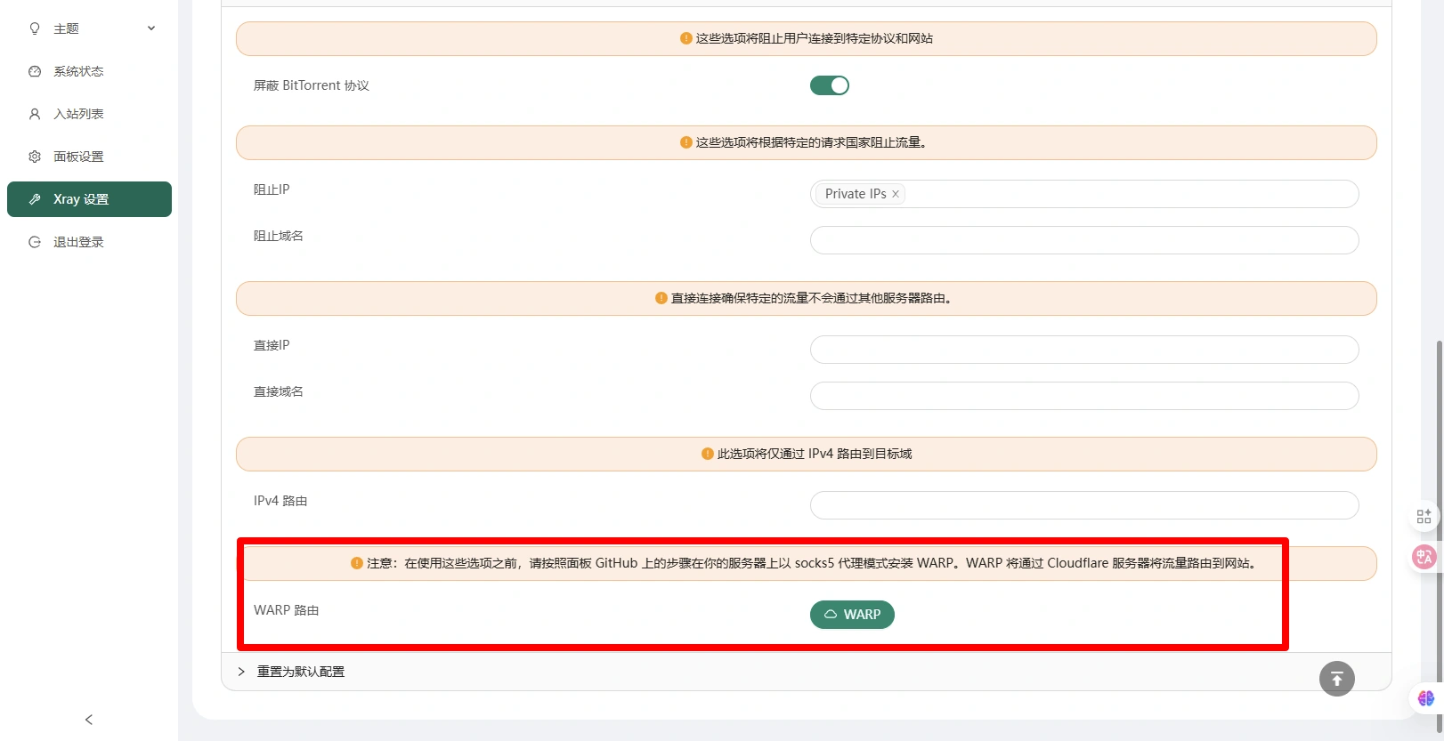
Task: Disable the 屏蔽 BitTorrent 协议 switch
Action: (829, 85)
